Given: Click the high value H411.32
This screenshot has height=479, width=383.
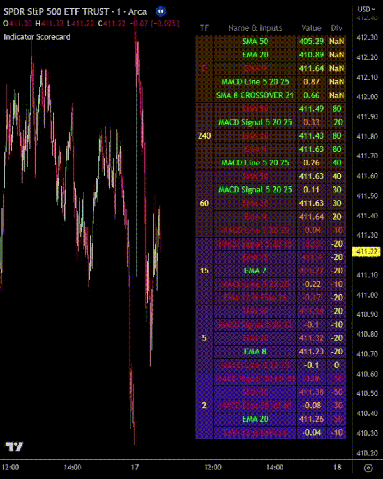Looking at the screenshot, I should (50, 24).
